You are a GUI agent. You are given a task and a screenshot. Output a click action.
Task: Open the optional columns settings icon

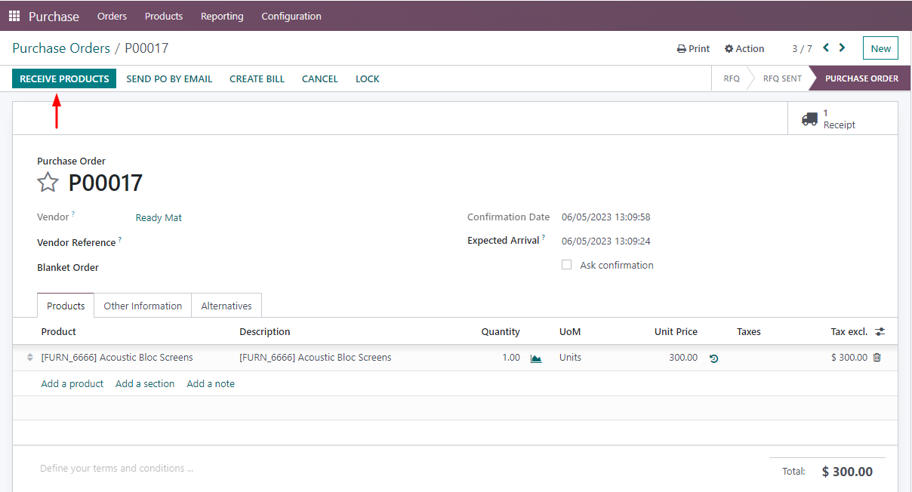880,331
